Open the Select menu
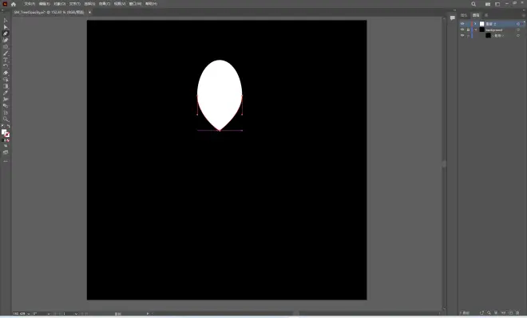 89,4
